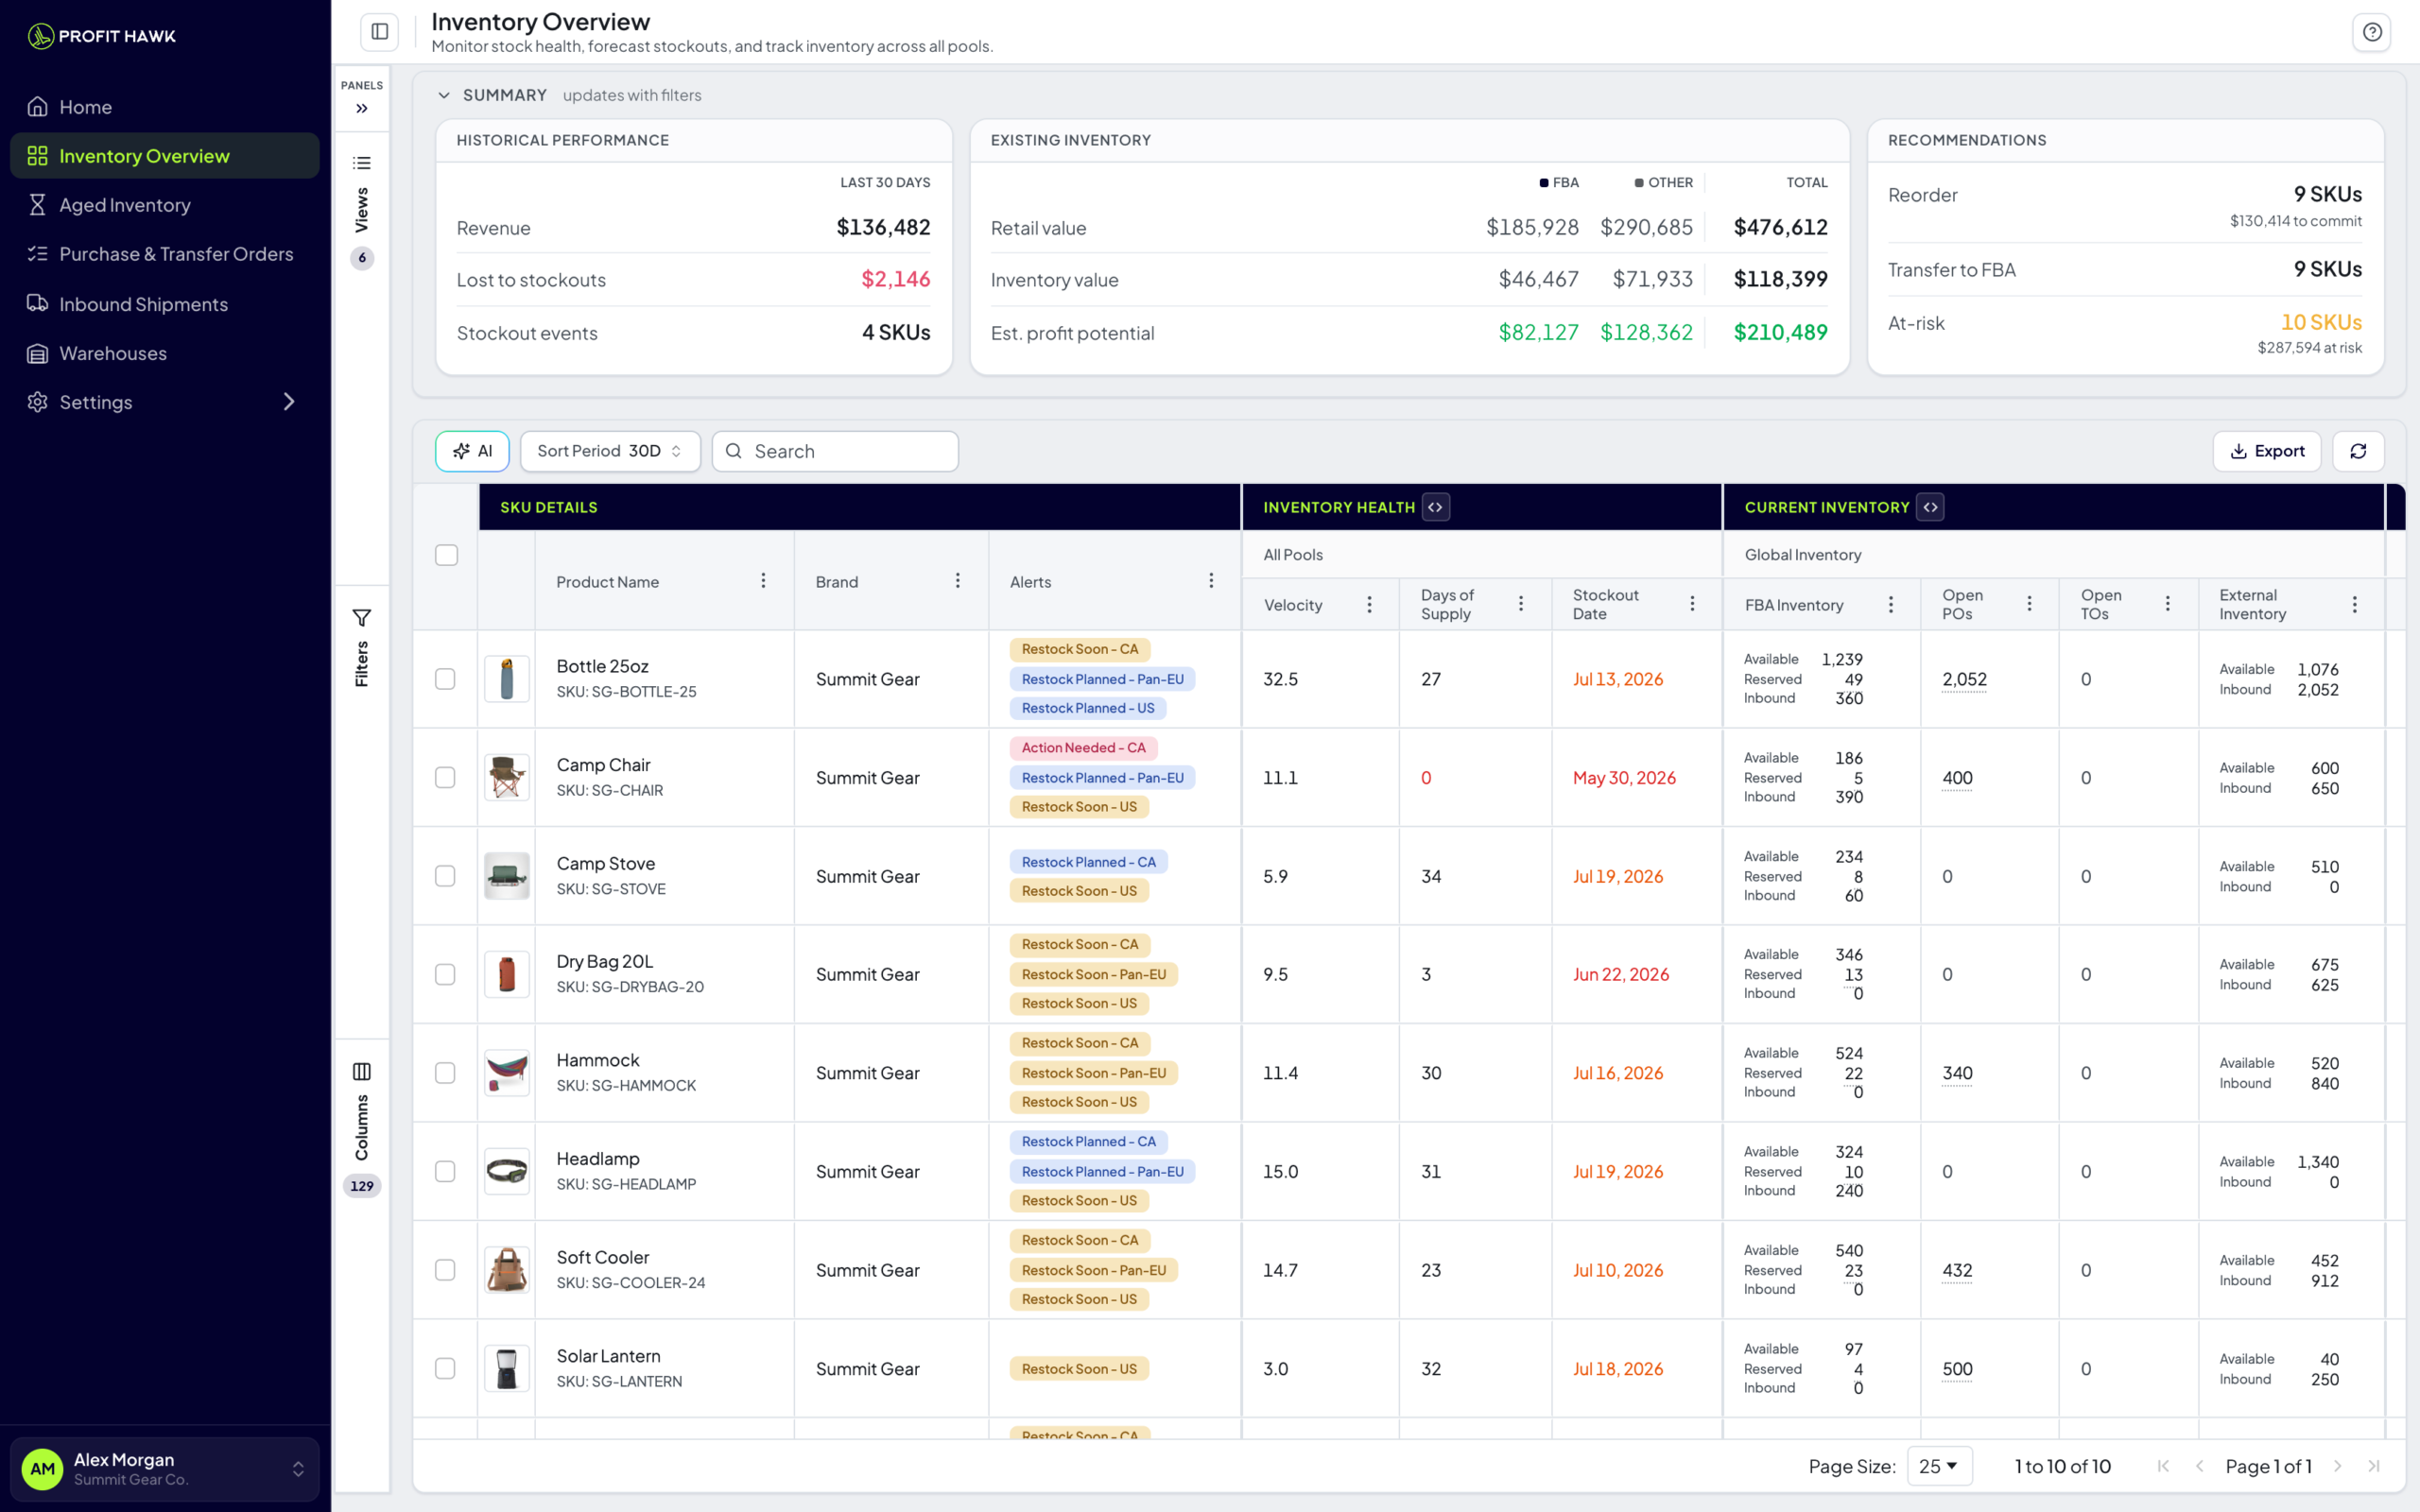Open the Sort Period 30D dropdown

610,451
